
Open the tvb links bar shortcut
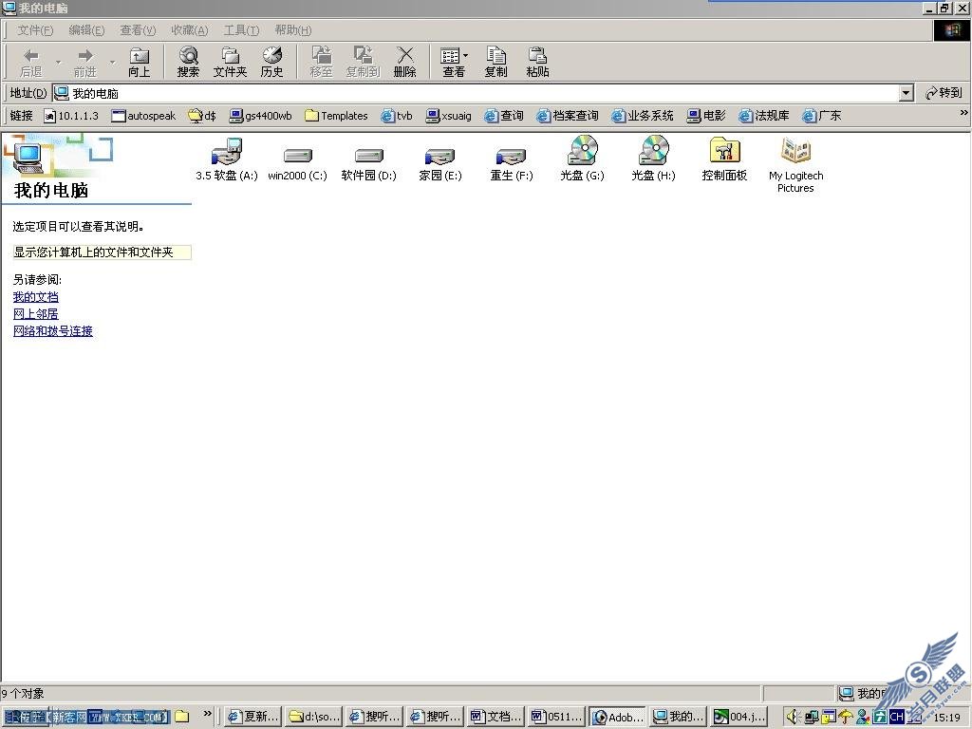click(x=397, y=116)
